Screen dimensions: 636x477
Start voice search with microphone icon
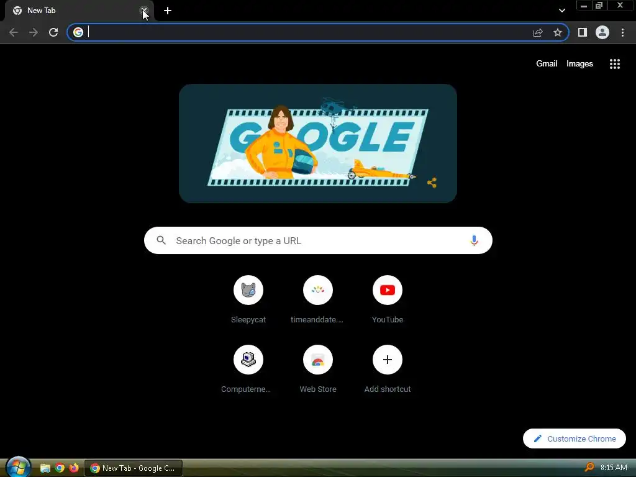(474, 240)
